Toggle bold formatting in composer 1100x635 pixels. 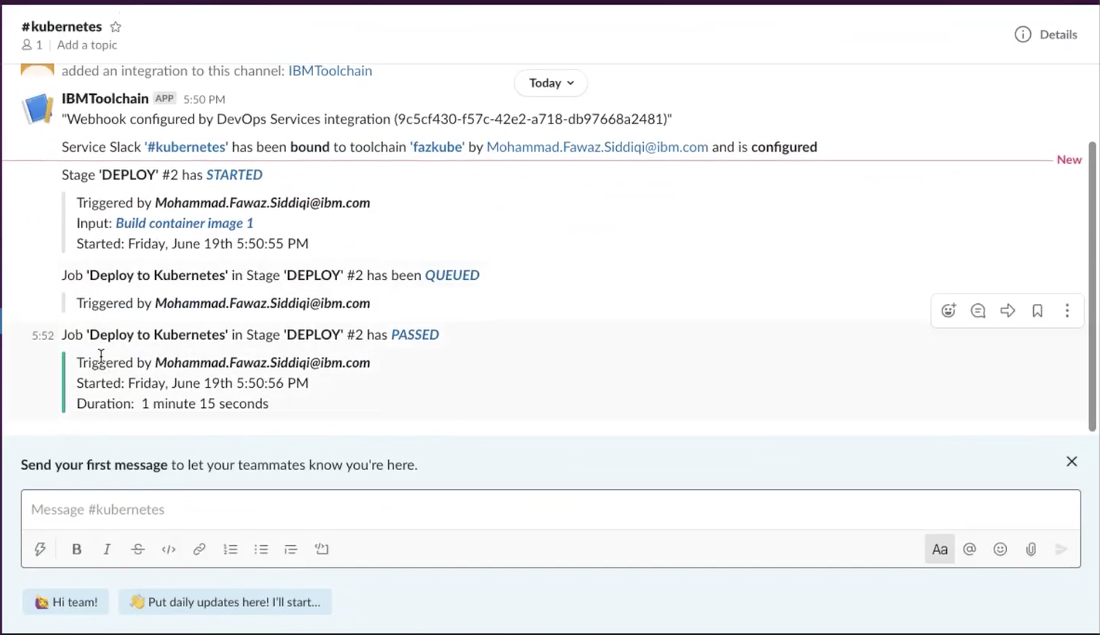[76, 549]
